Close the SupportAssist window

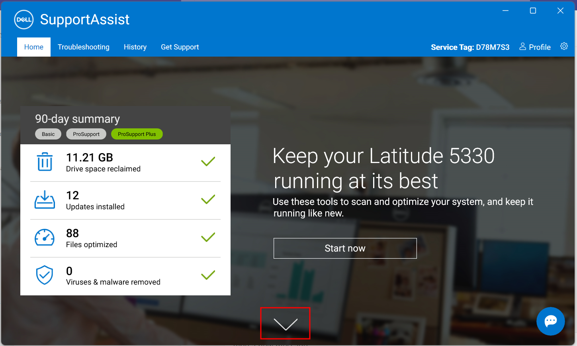tap(560, 11)
